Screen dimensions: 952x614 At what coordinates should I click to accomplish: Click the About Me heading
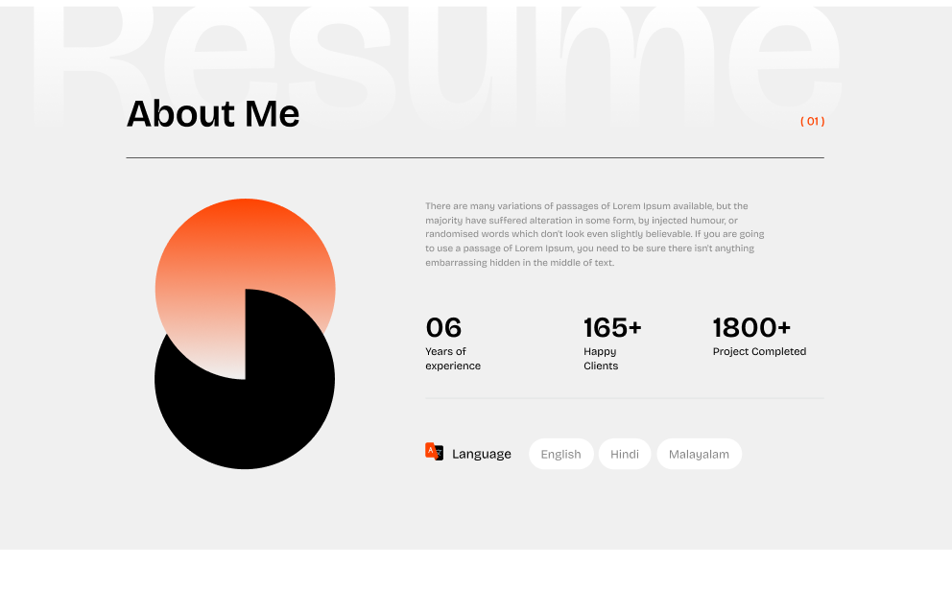(212, 113)
